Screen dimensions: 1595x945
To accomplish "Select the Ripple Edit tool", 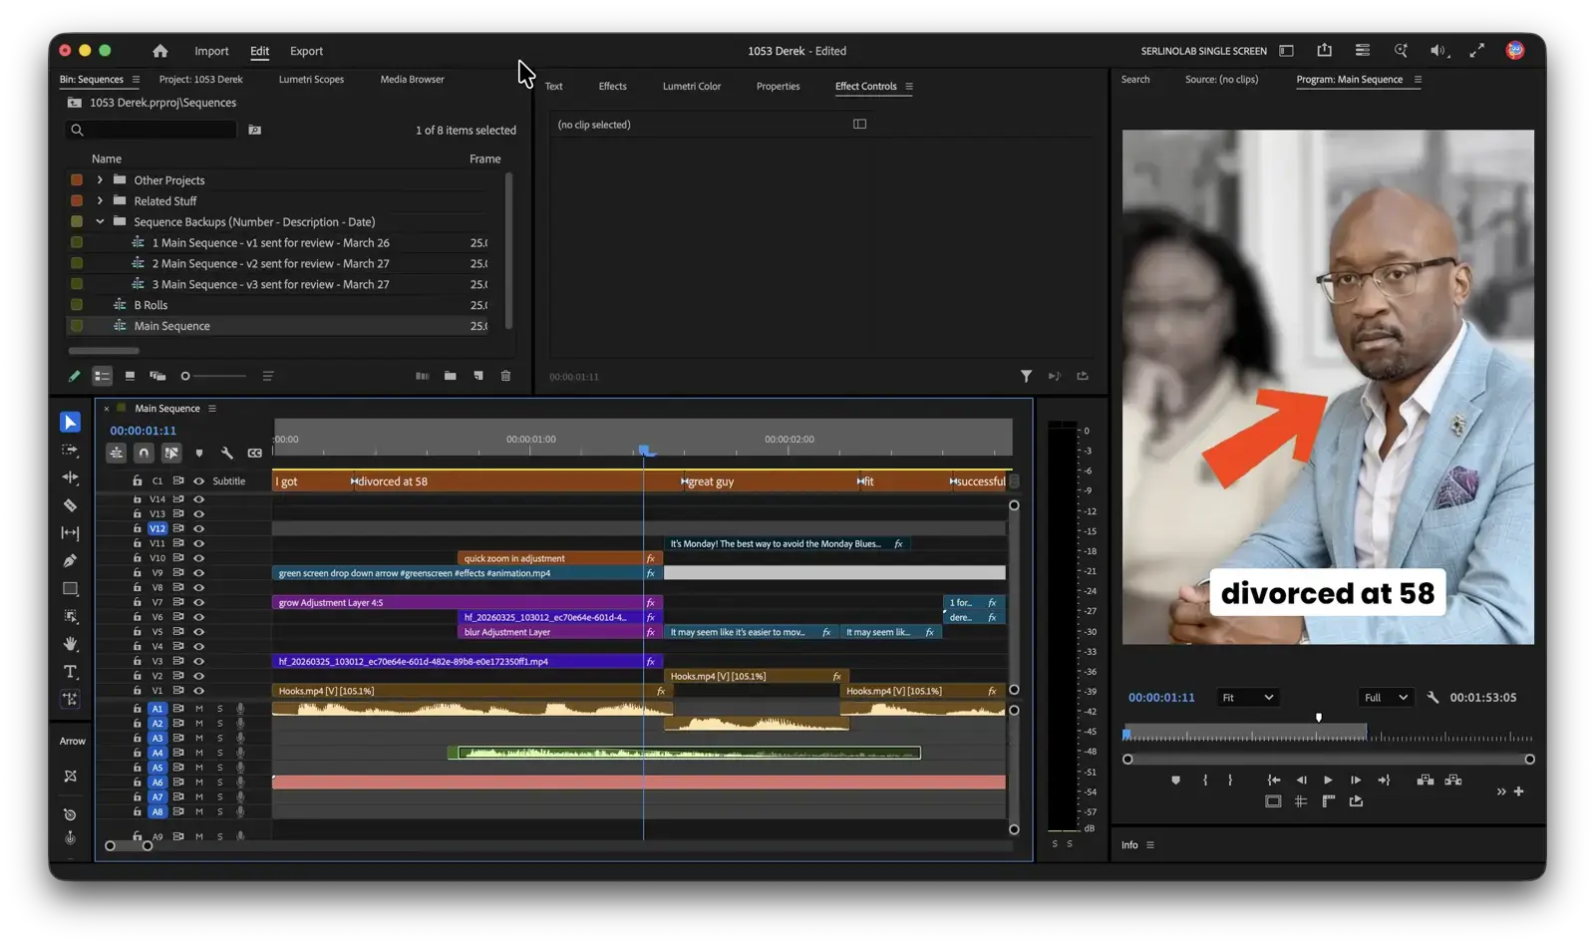I will (70, 477).
